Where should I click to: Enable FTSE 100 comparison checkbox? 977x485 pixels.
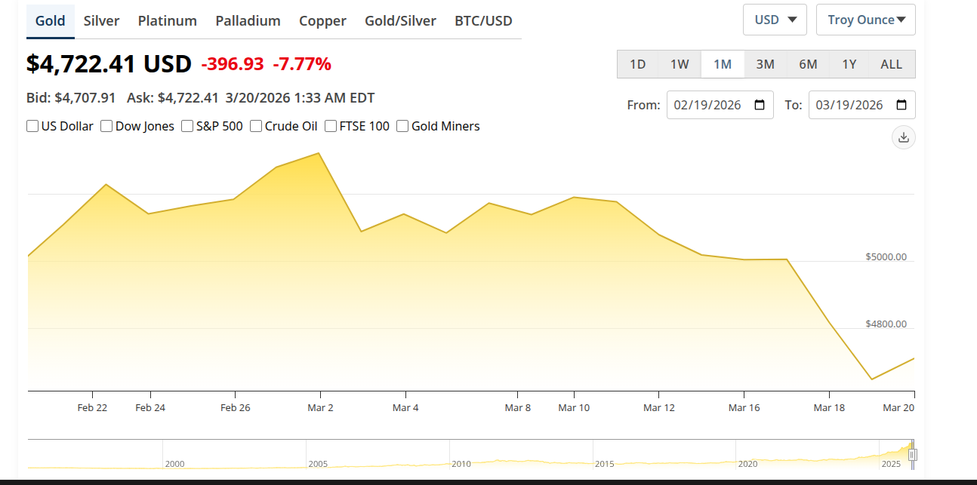pos(331,126)
